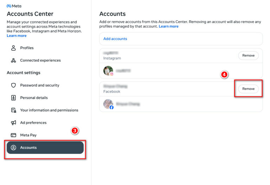Click the Meta logo
This screenshot has height=185, width=270.
pyautogui.click(x=14, y=6)
